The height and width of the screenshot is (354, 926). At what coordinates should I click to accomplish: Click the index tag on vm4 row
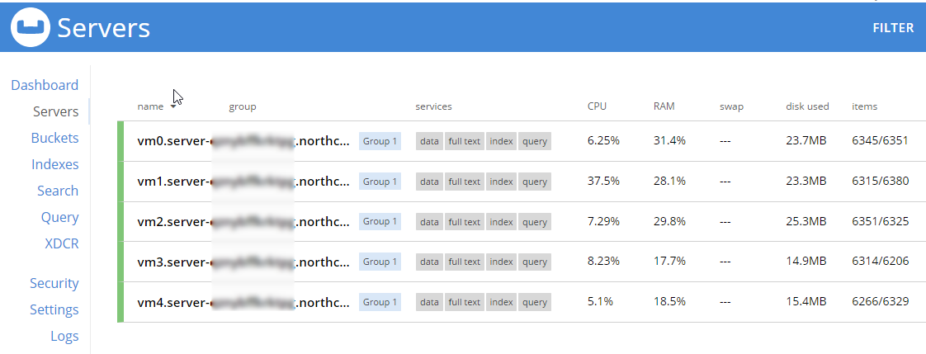(502, 302)
